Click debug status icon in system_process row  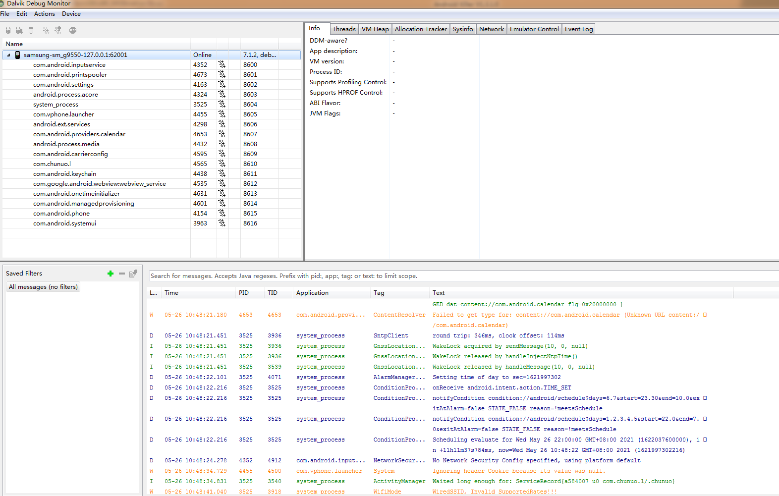[x=222, y=104]
